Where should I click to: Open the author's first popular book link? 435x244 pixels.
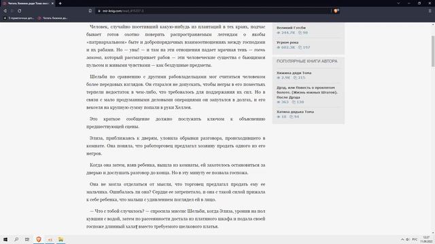(x=294, y=73)
